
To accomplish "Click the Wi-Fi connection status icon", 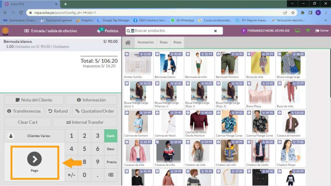I will pos(308,31).
